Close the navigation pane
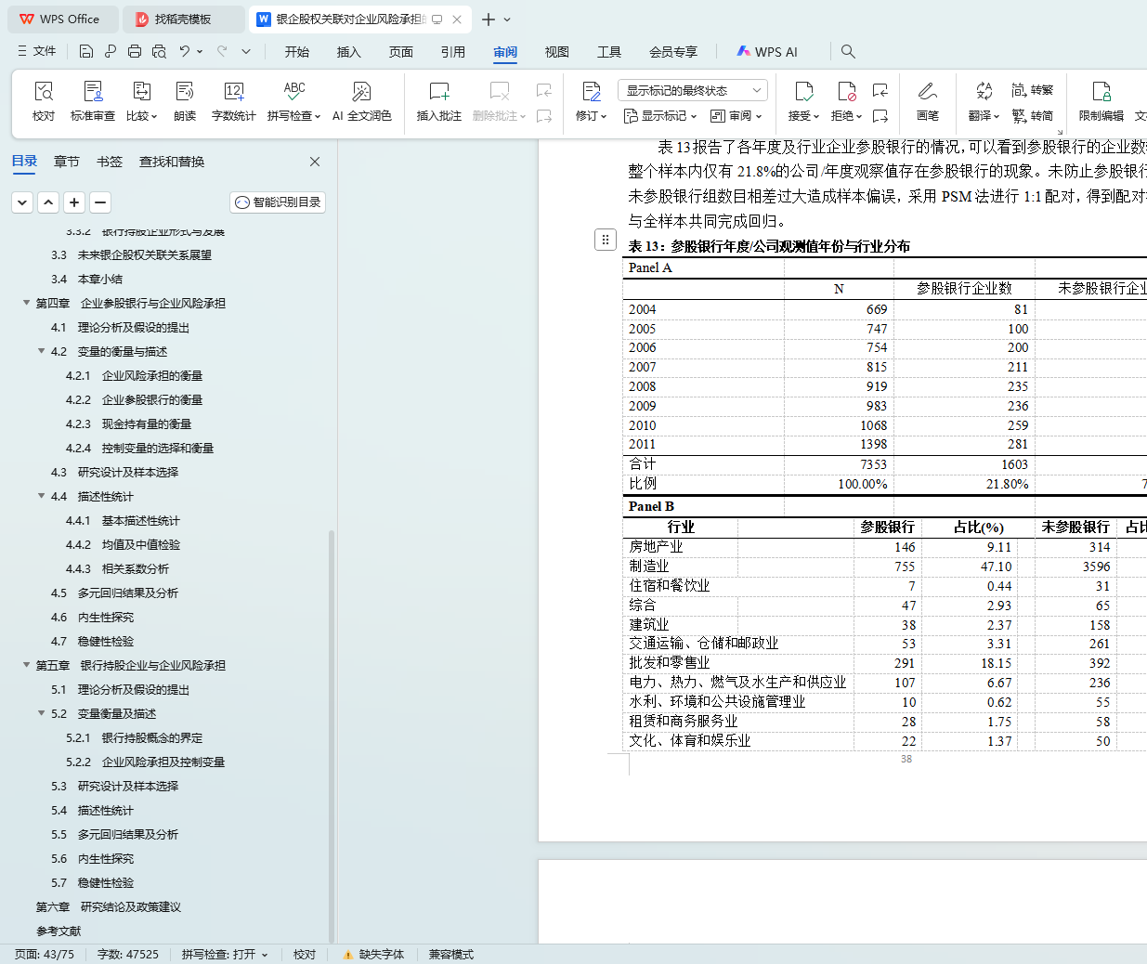Image resolution: width=1147 pixels, height=964 pixels. (x=315, y=162)
